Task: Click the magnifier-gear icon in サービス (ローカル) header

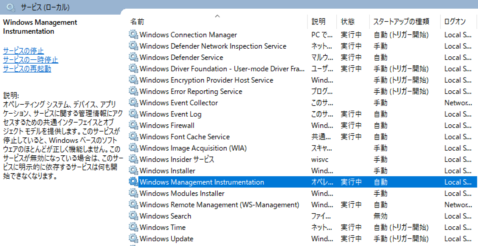Action: [11, 7]
